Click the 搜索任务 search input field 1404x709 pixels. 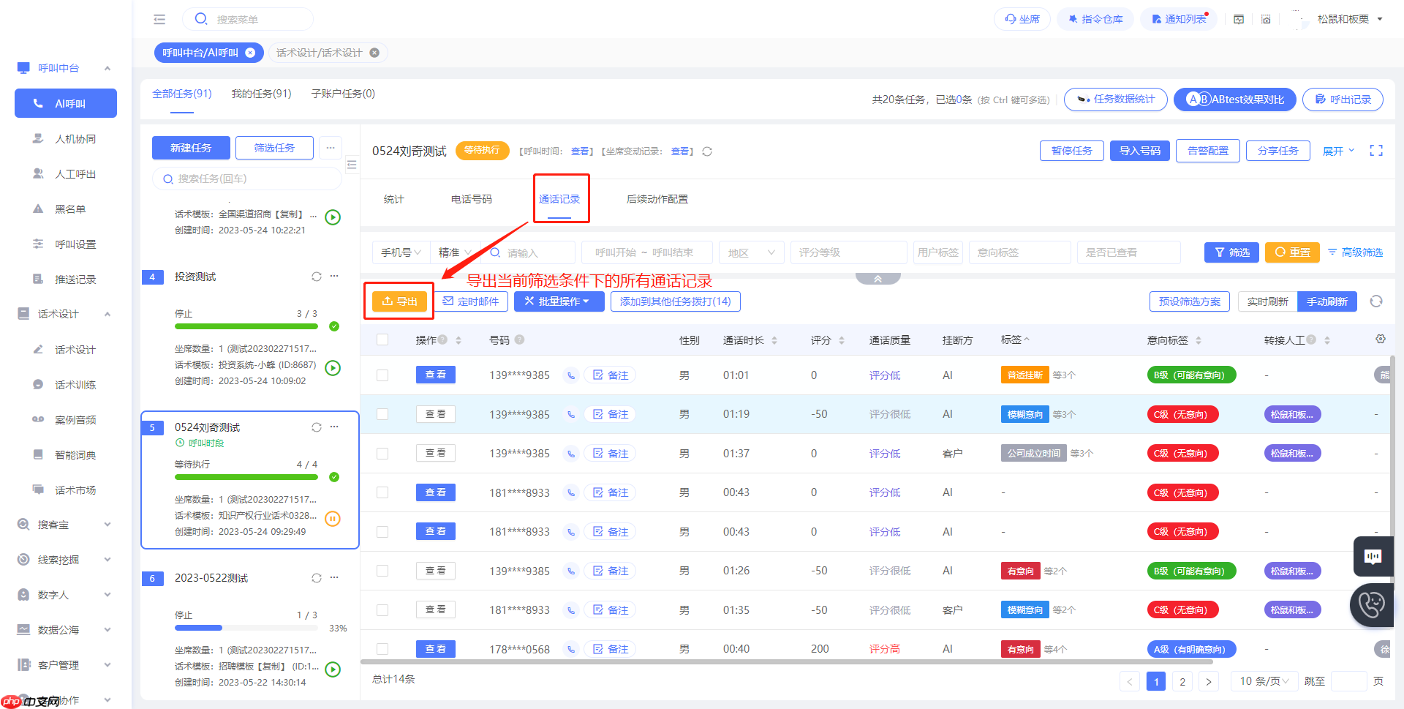point(247,179)
